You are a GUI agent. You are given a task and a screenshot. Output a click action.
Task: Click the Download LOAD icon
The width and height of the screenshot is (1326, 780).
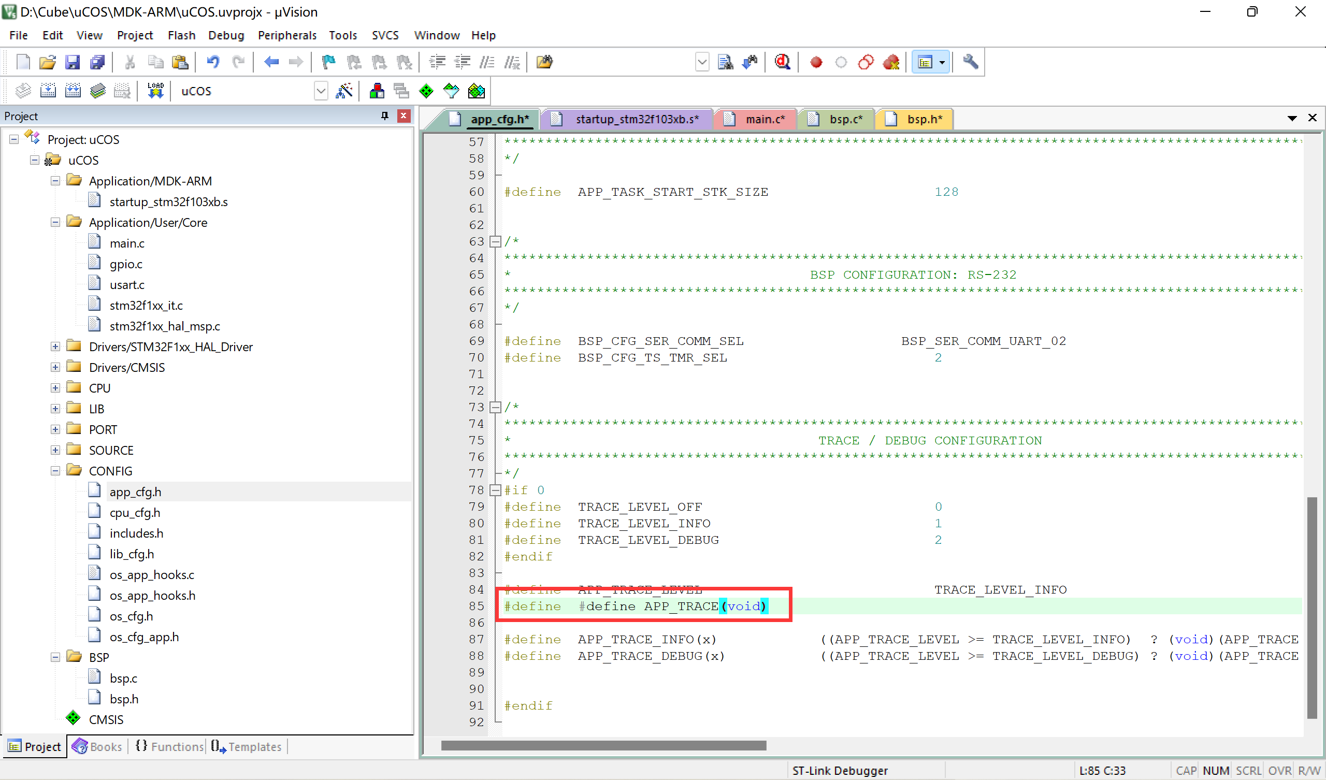click(x=155, y=91)
